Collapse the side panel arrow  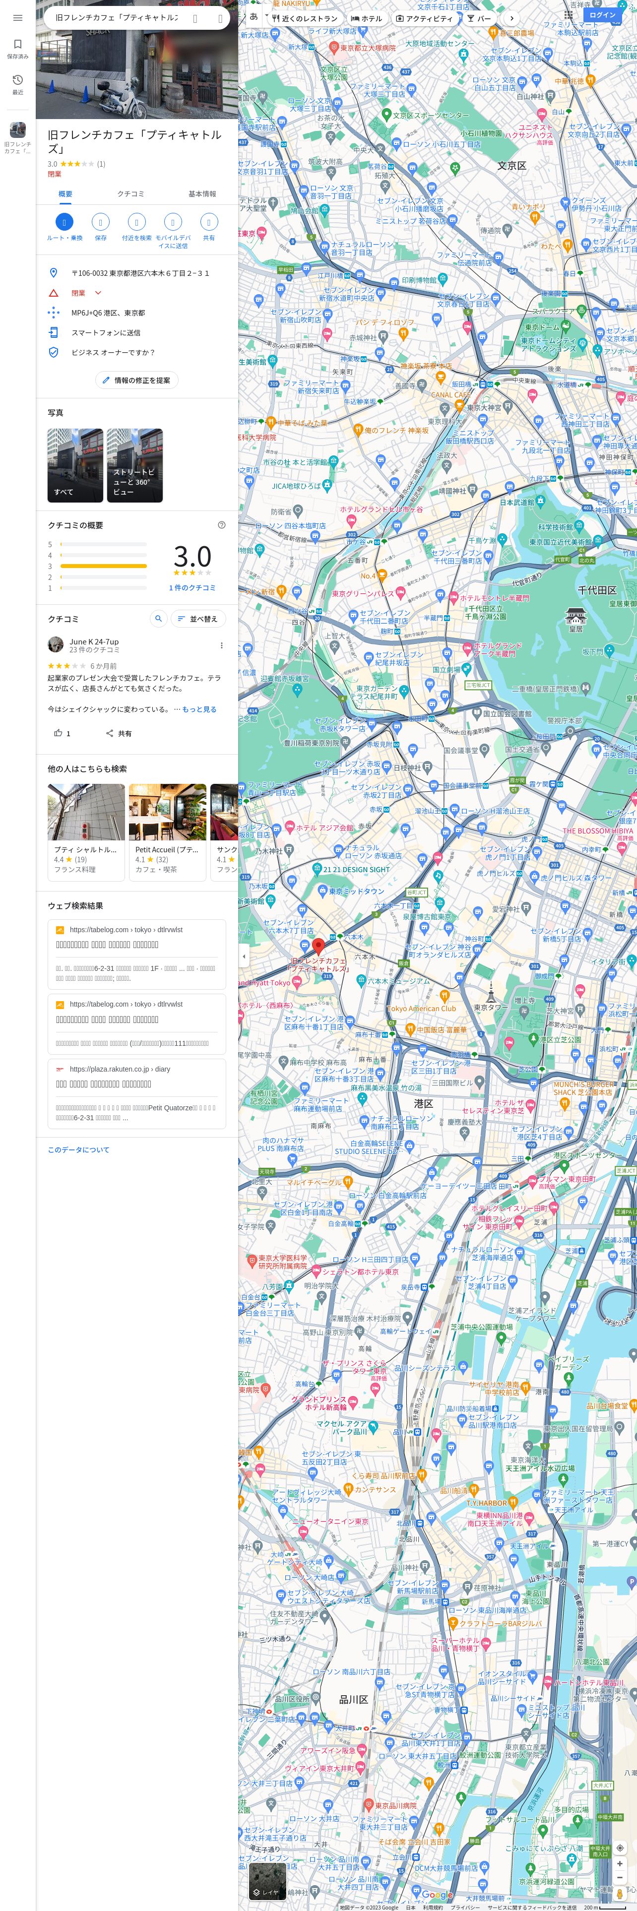(x=244, y=955)
